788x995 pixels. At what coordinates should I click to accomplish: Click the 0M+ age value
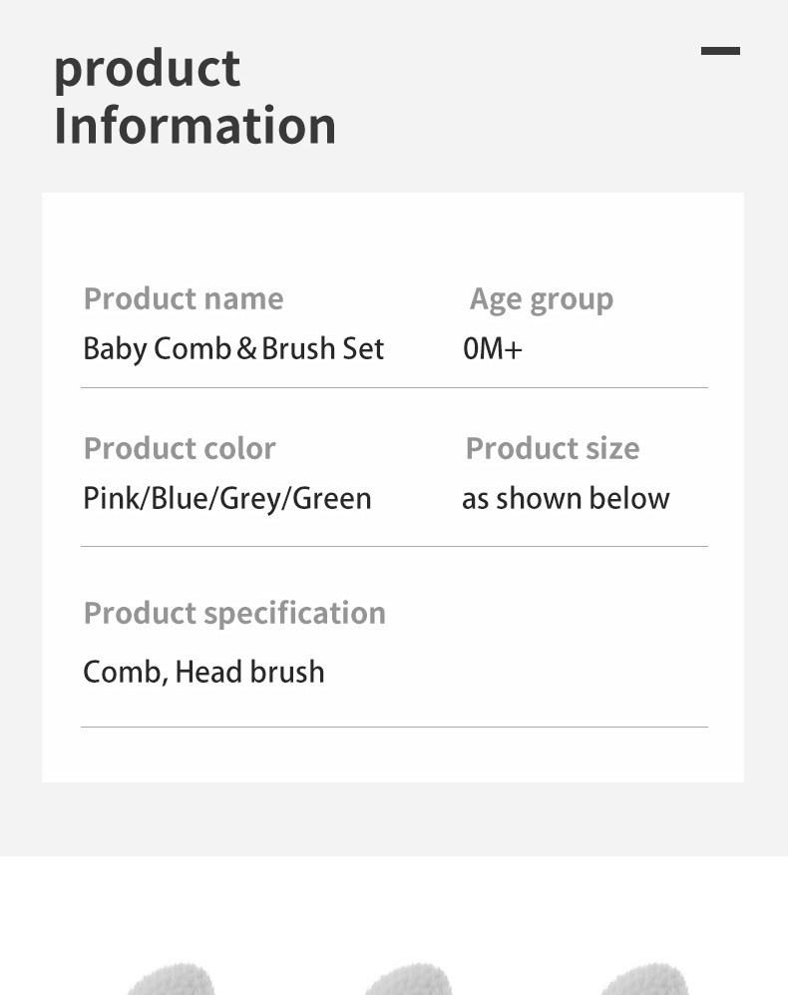pos(493,348)
